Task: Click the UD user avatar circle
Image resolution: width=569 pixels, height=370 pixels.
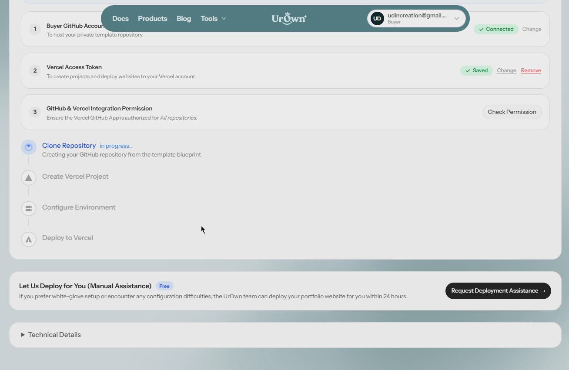Action: (377, 19)
